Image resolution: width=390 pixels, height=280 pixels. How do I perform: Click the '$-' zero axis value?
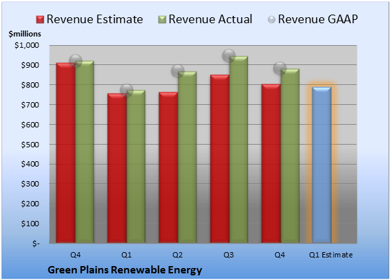(x=36, y=244)
